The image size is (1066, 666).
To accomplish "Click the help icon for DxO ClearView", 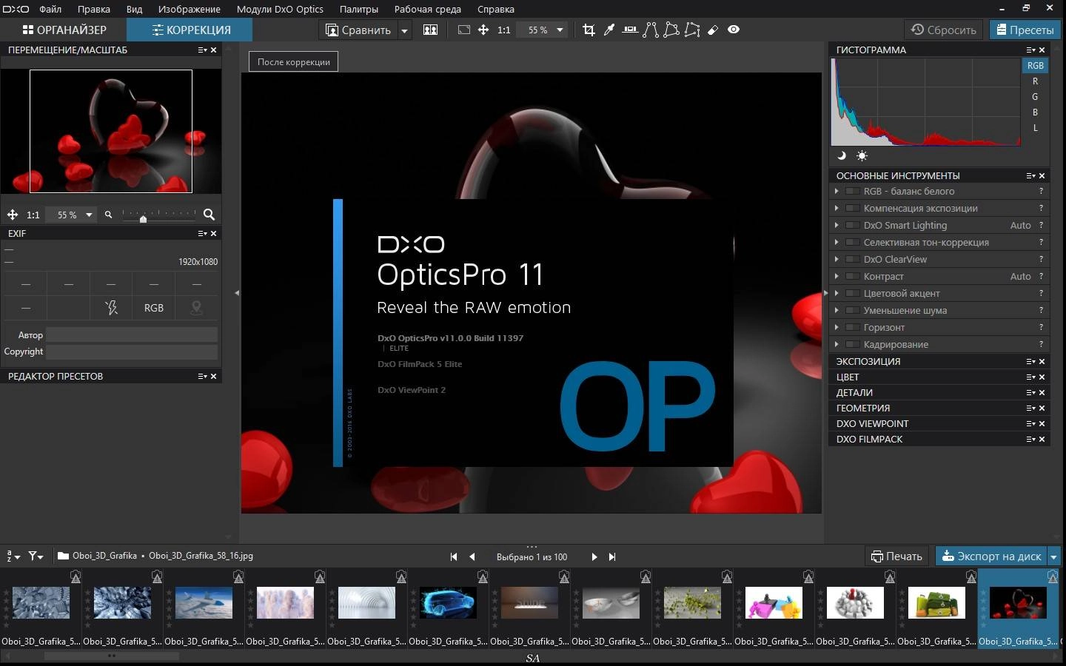I will click(1041, 259).
